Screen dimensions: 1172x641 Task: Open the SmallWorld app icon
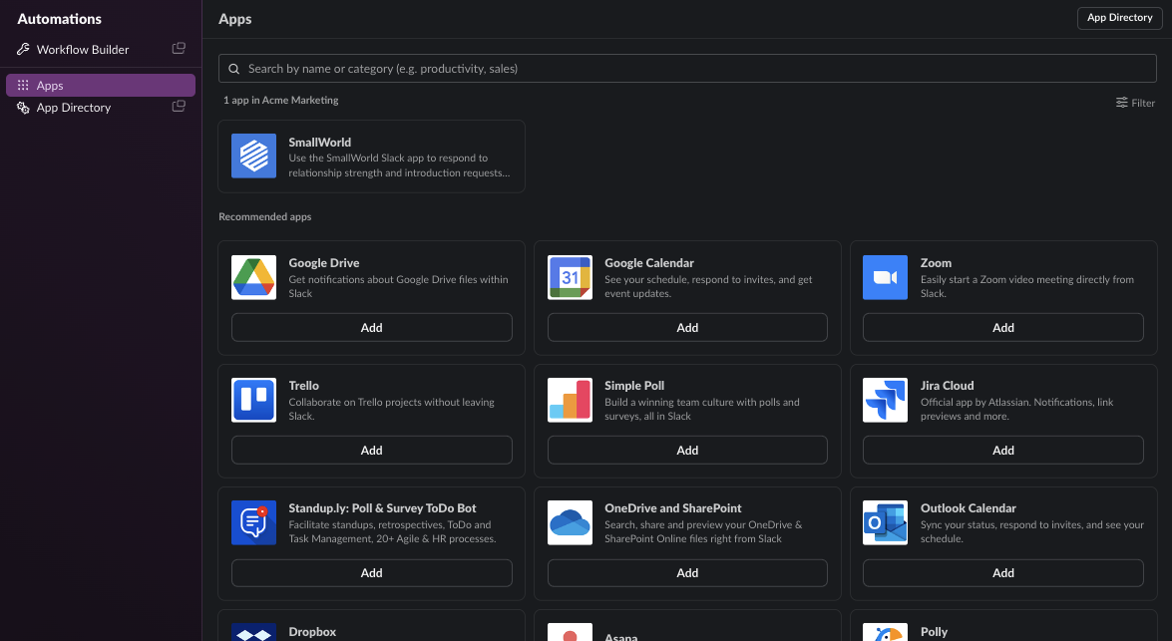click(253, 157)
